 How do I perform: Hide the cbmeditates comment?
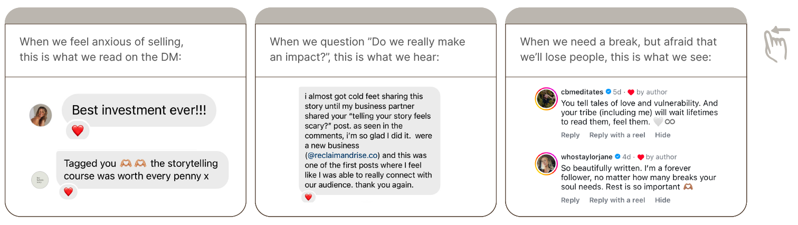pyautogui.click(x=662, y=135)
